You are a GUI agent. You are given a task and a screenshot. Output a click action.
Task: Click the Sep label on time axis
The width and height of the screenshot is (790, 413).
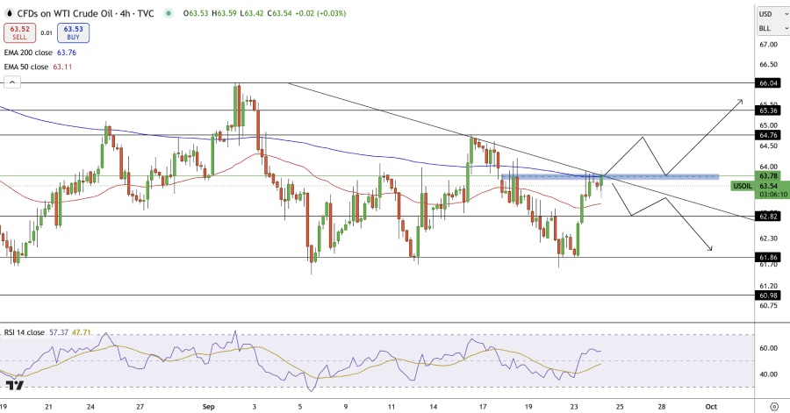pos(209,407)
